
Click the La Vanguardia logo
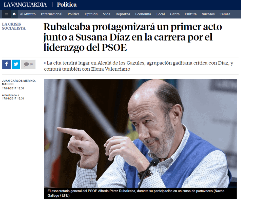click(x=25, y=5)
